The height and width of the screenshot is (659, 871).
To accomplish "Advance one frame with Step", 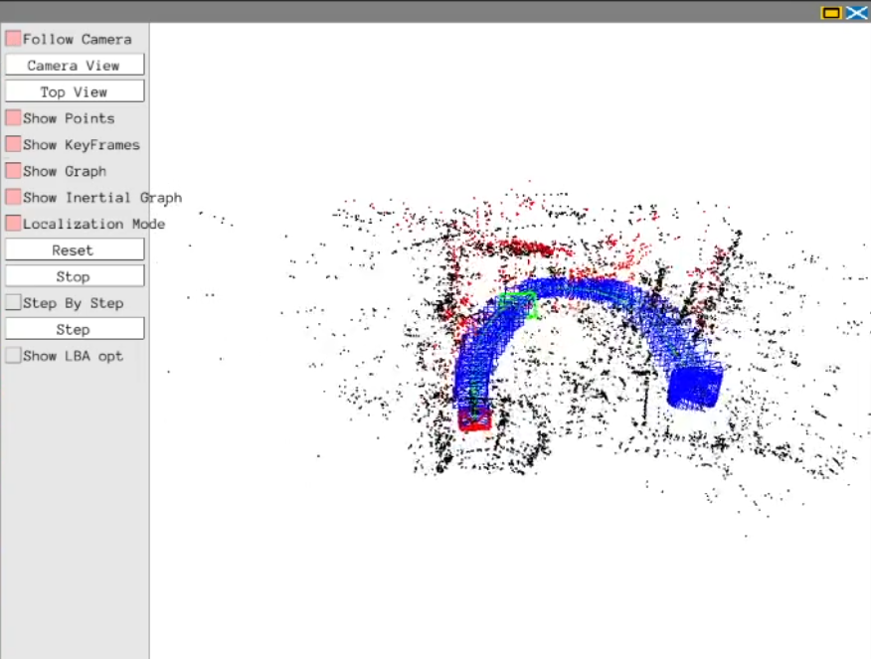I will click(x=74, y=328).
